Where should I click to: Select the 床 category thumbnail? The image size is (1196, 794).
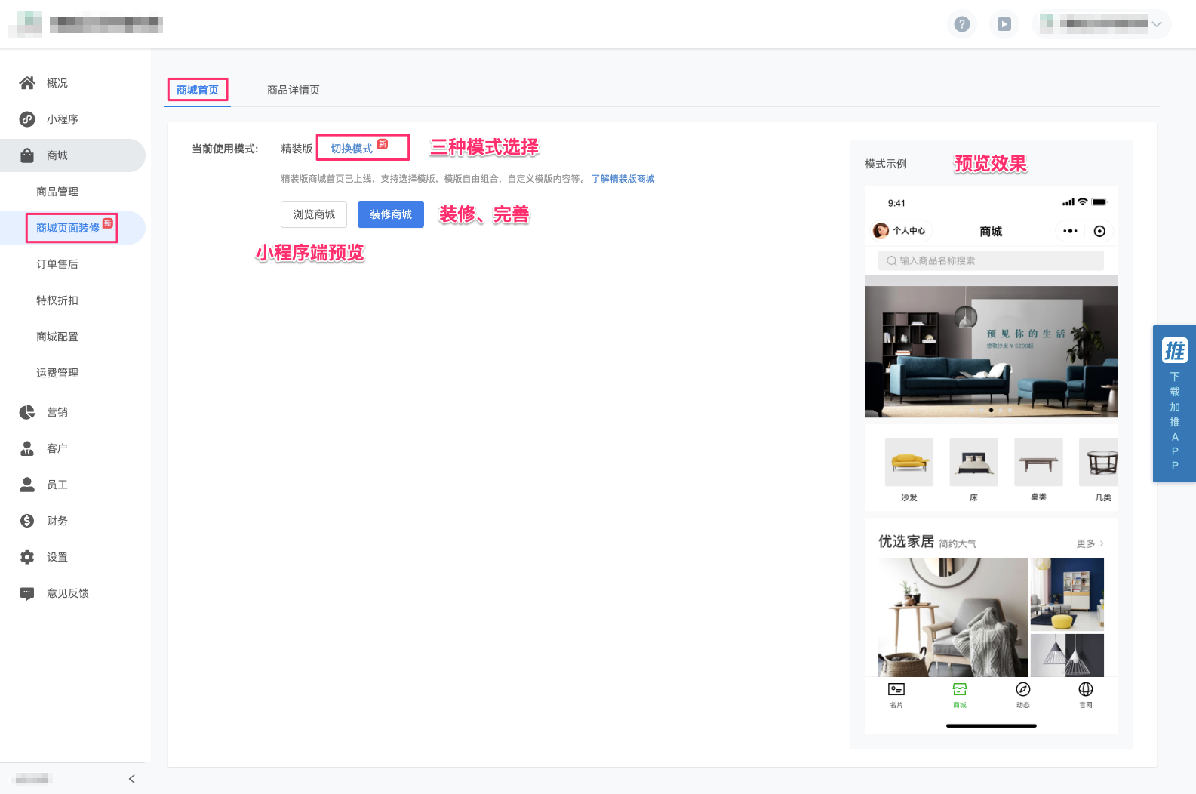tap(973, 462)
